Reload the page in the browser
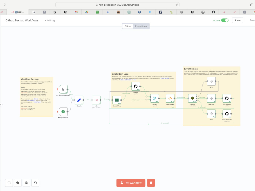This screenshot has height=191, width=255. 177,5
